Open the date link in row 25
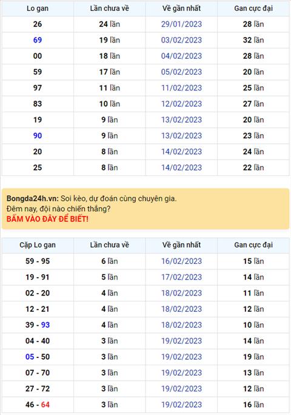Screen dimensions: 291x415 181,167
